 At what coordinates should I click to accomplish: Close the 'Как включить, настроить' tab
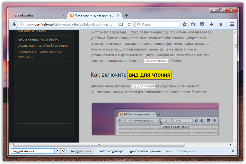(x=118, y=15)
